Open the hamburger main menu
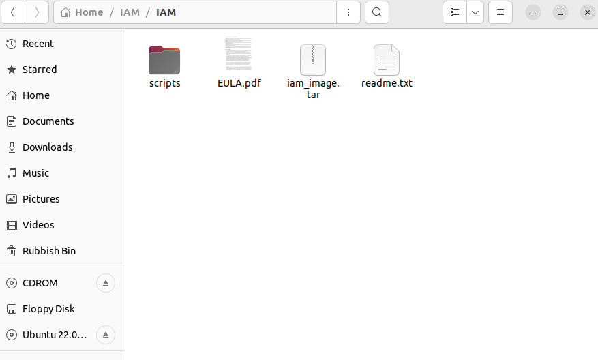The height and width of the screenshot is (360, 598). coord(500,12)
